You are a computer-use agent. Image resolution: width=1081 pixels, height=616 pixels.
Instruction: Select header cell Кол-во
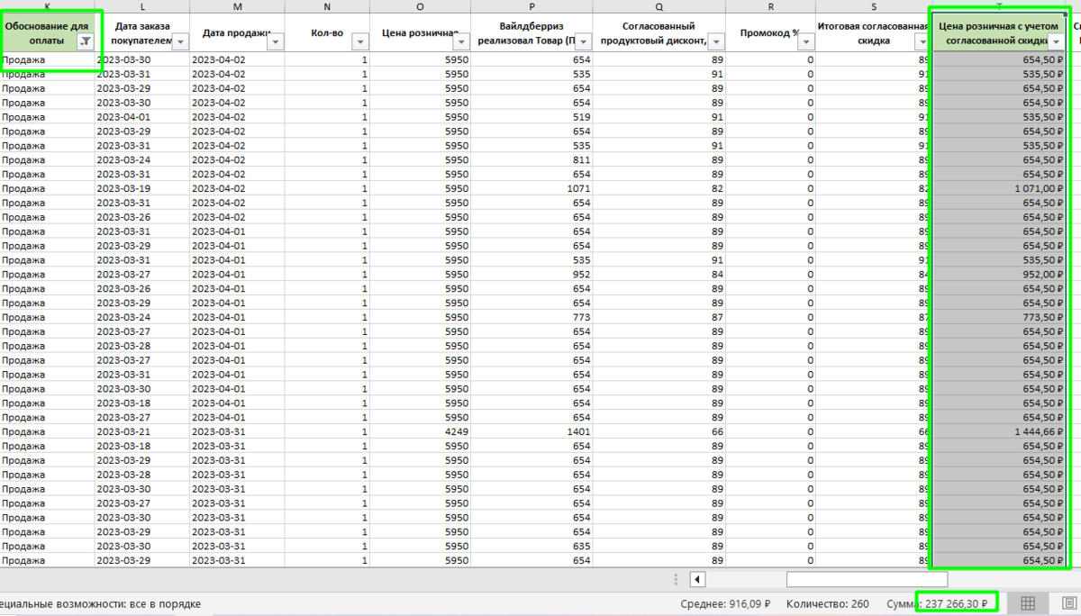pos(327,32)
